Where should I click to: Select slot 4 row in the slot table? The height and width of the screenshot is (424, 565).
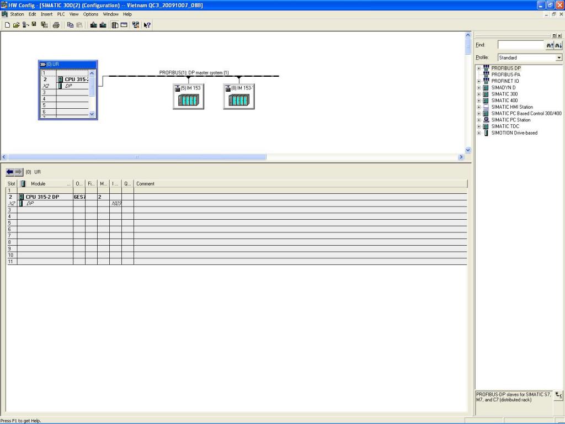[236, 216]
